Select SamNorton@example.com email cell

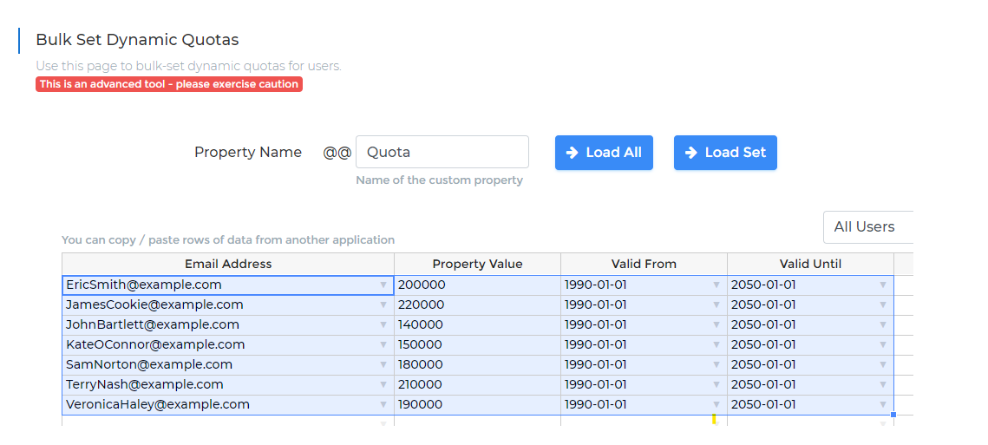[228, 364]
